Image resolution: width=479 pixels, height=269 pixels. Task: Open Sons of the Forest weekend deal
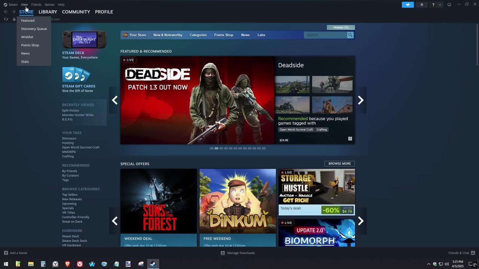159,208
